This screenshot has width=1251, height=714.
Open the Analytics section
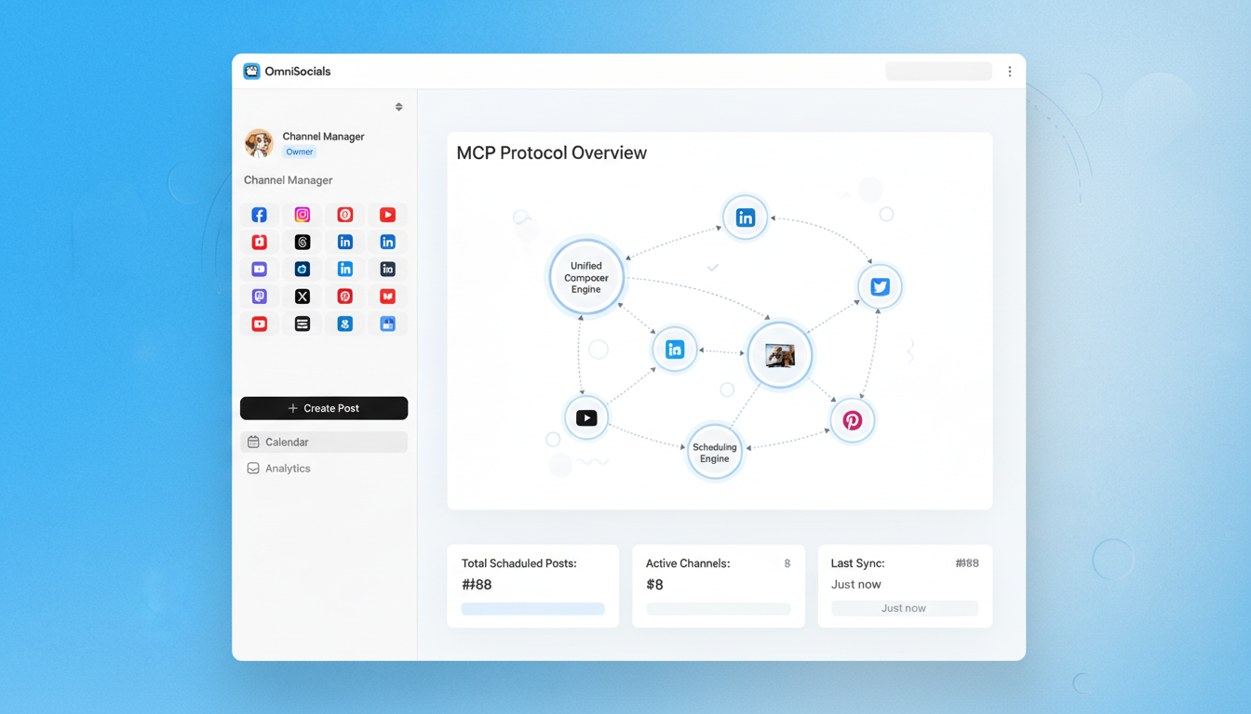[x=324, y=468]
